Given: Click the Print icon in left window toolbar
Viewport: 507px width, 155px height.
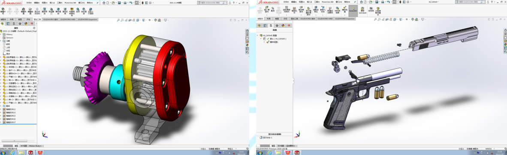Looking at the screenshot, I should click(125, 3).
